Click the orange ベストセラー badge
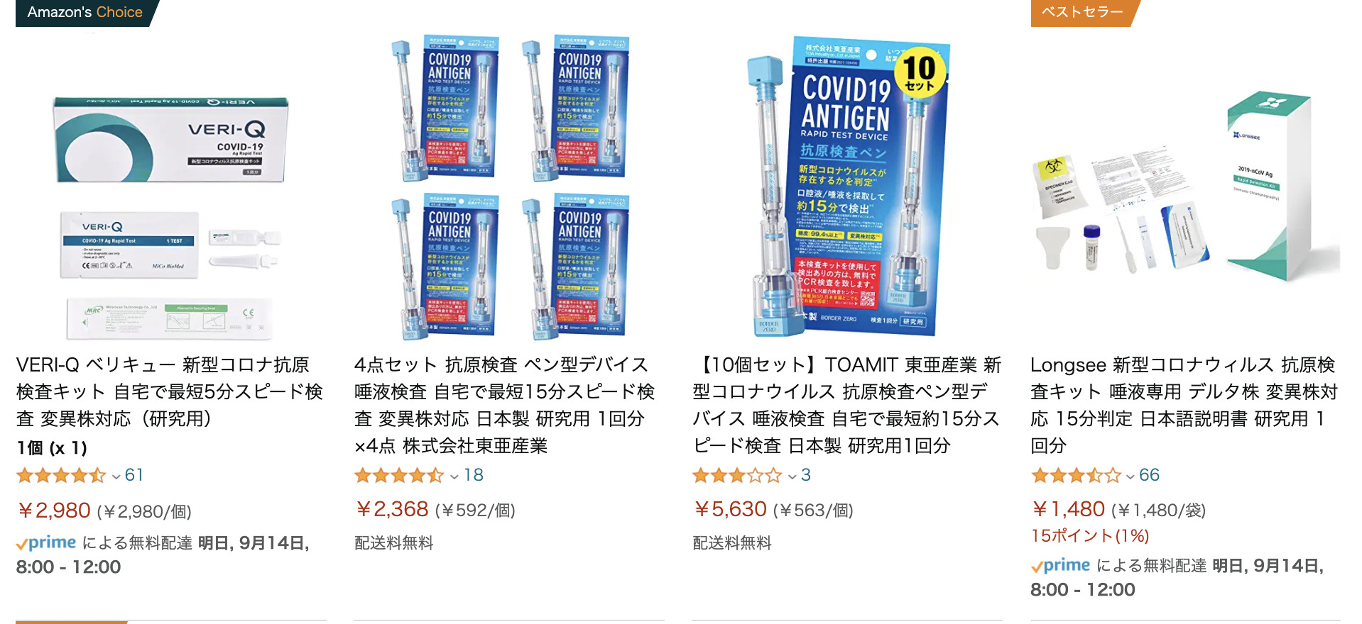 click(x=1083, y=13)
